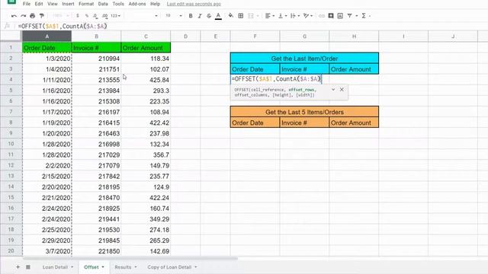Increase decimal places icon
Screen dimensions: 488x274
click(105, 15)
